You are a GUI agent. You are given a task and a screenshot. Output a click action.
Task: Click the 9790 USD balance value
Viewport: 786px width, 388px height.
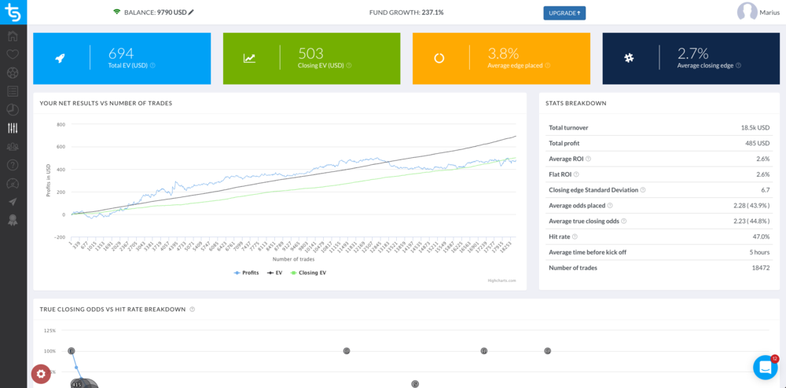pos(171,13)
